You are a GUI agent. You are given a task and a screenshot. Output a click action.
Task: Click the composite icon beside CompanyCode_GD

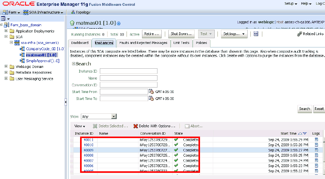(22, 49)
